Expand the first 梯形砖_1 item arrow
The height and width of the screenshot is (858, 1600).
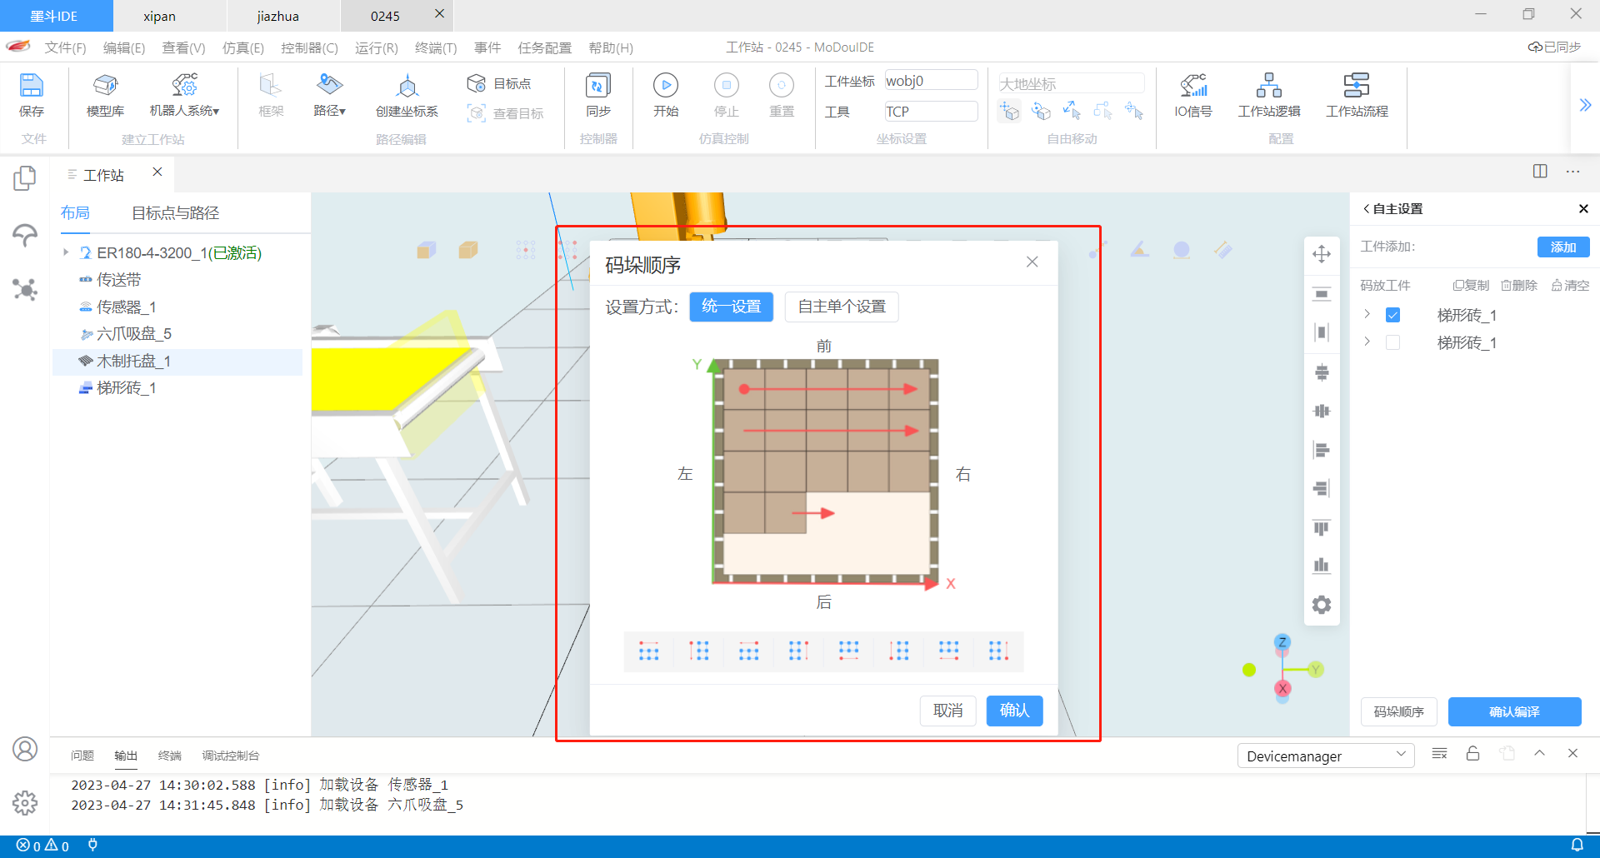pyautogui.click(x=1367, y=315)
